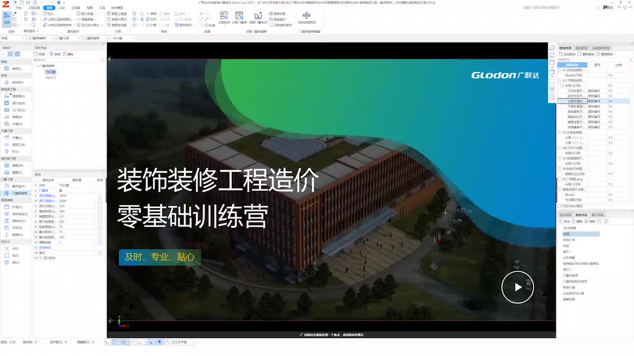Click 更新 in the view list panel
The image size is (634, 356).
590,222
